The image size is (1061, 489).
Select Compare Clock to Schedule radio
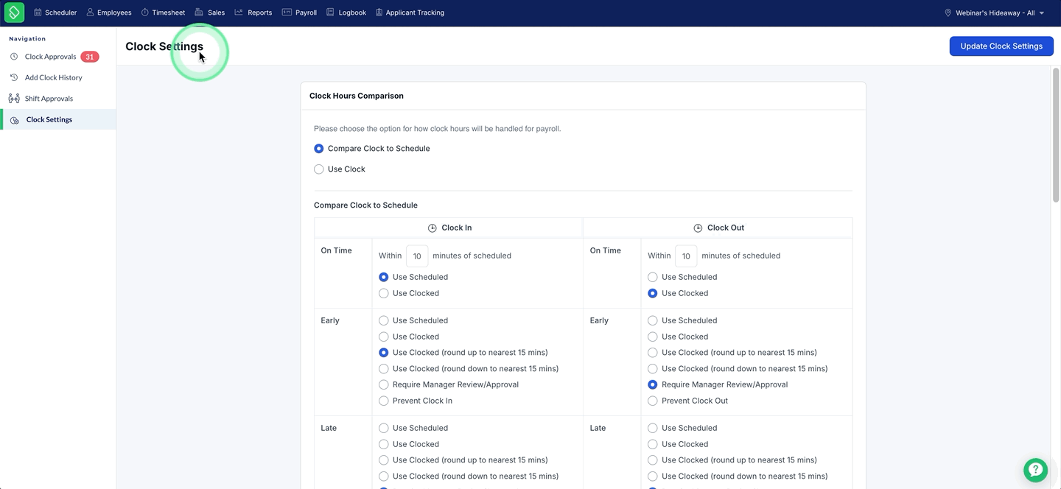[319, 149]
